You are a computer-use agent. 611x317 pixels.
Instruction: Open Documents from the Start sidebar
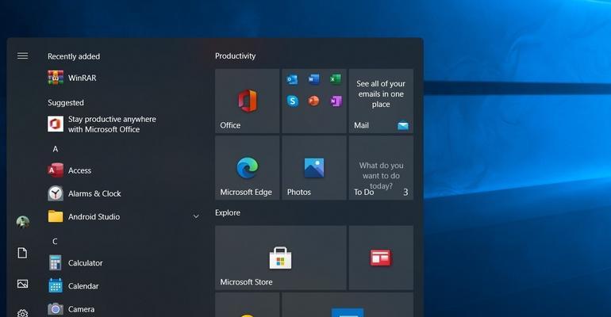click(22, 253)
